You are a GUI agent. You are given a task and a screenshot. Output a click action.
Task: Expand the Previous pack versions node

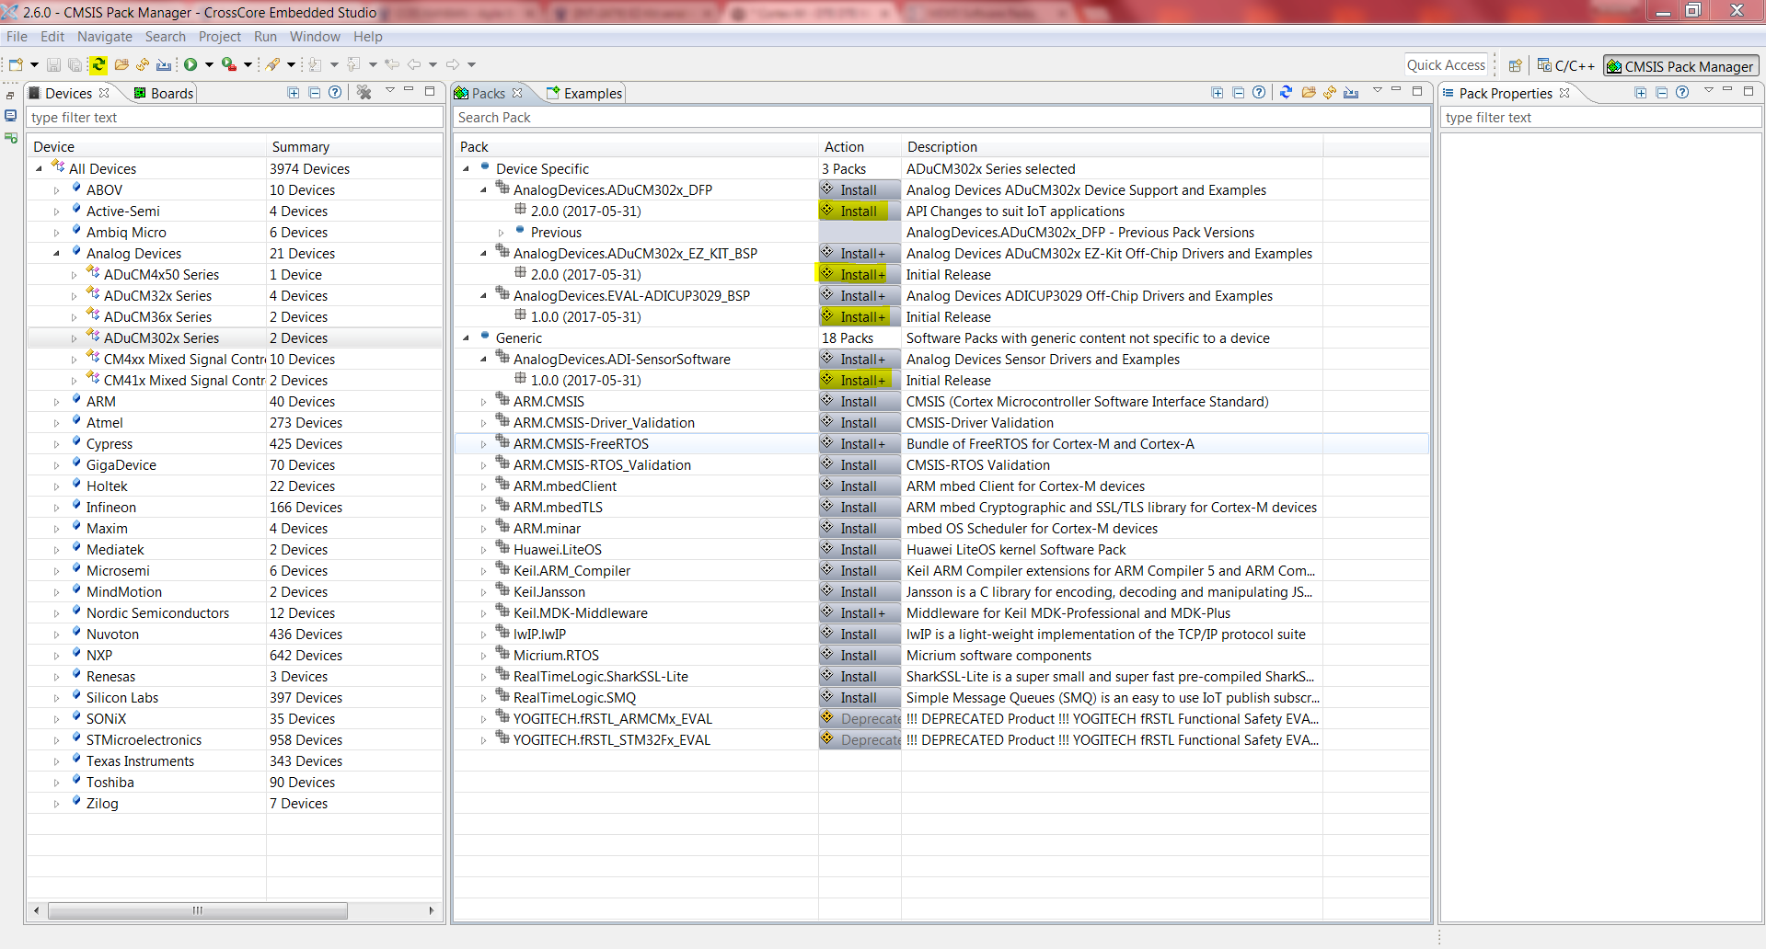[x=502, y=233]
